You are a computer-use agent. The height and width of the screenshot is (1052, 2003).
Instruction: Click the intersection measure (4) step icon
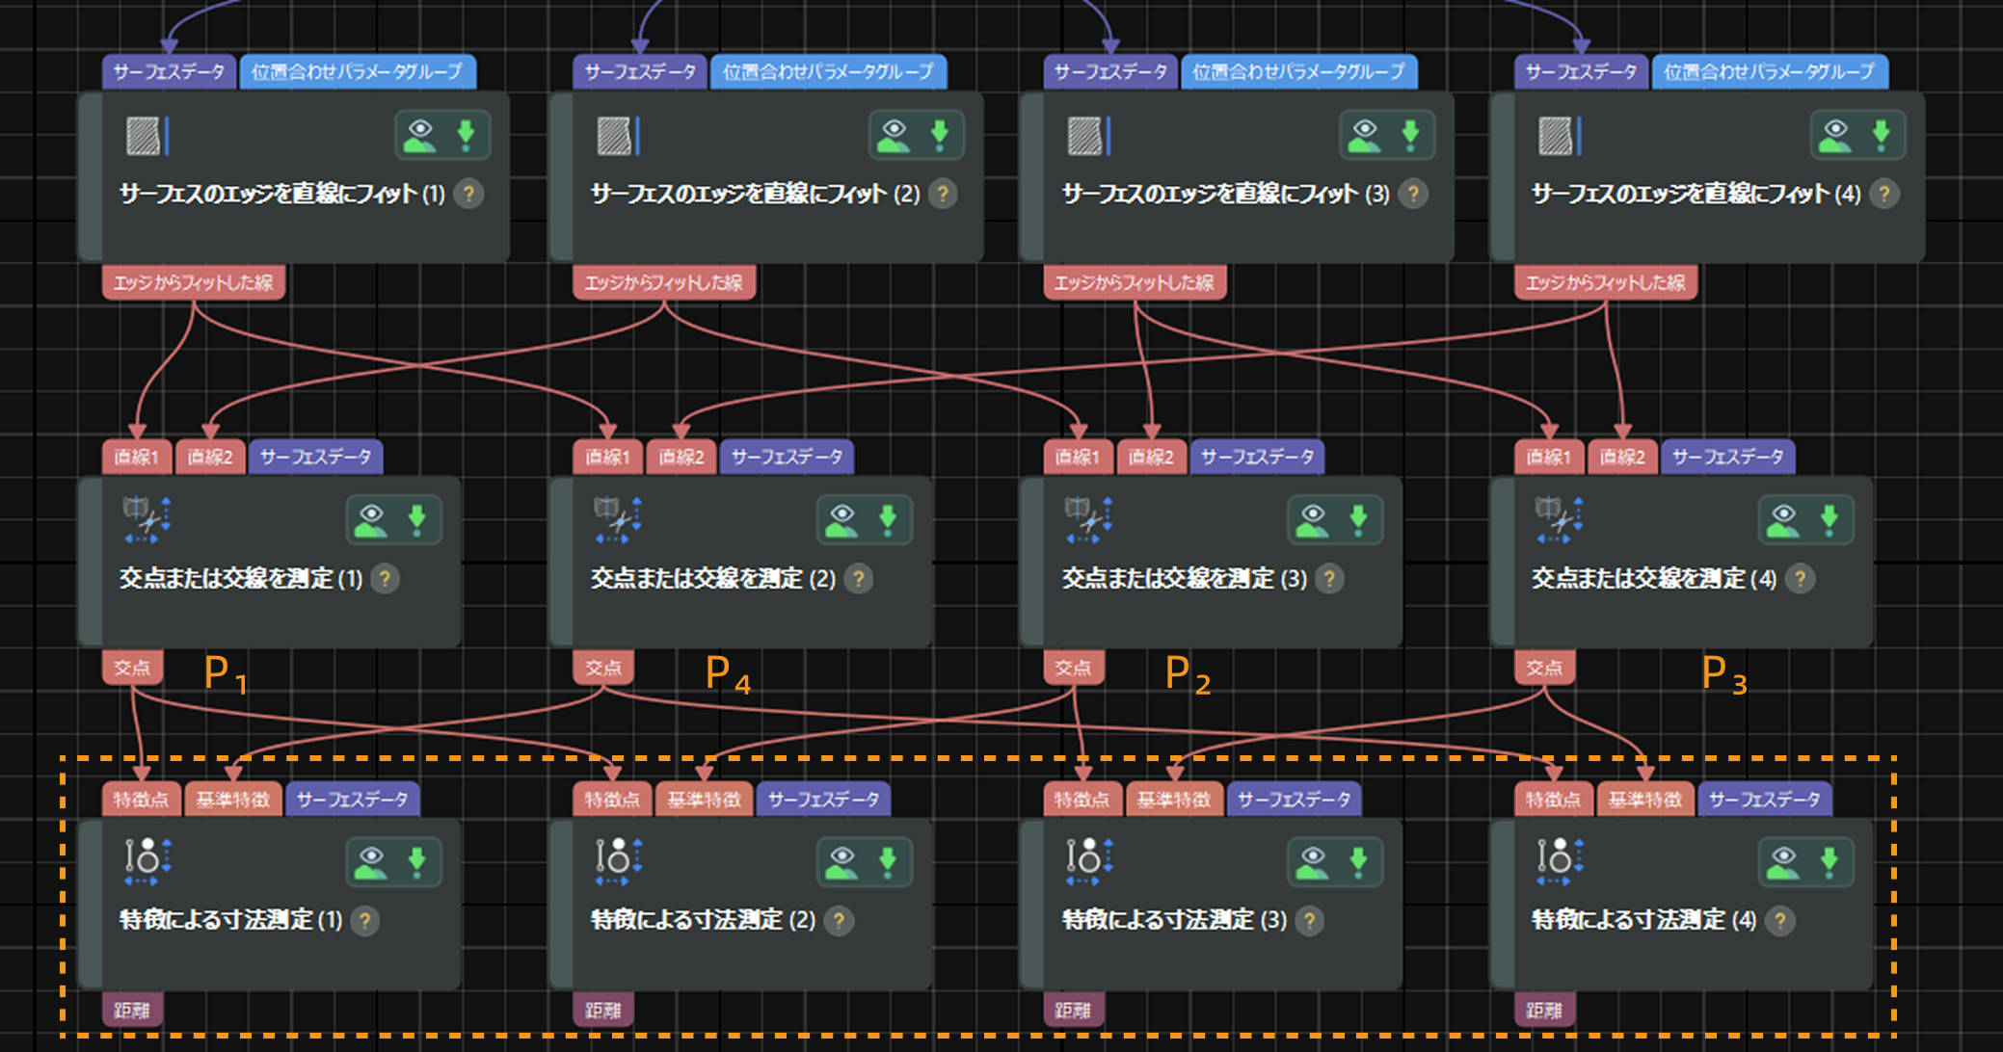coord(1560,519)
